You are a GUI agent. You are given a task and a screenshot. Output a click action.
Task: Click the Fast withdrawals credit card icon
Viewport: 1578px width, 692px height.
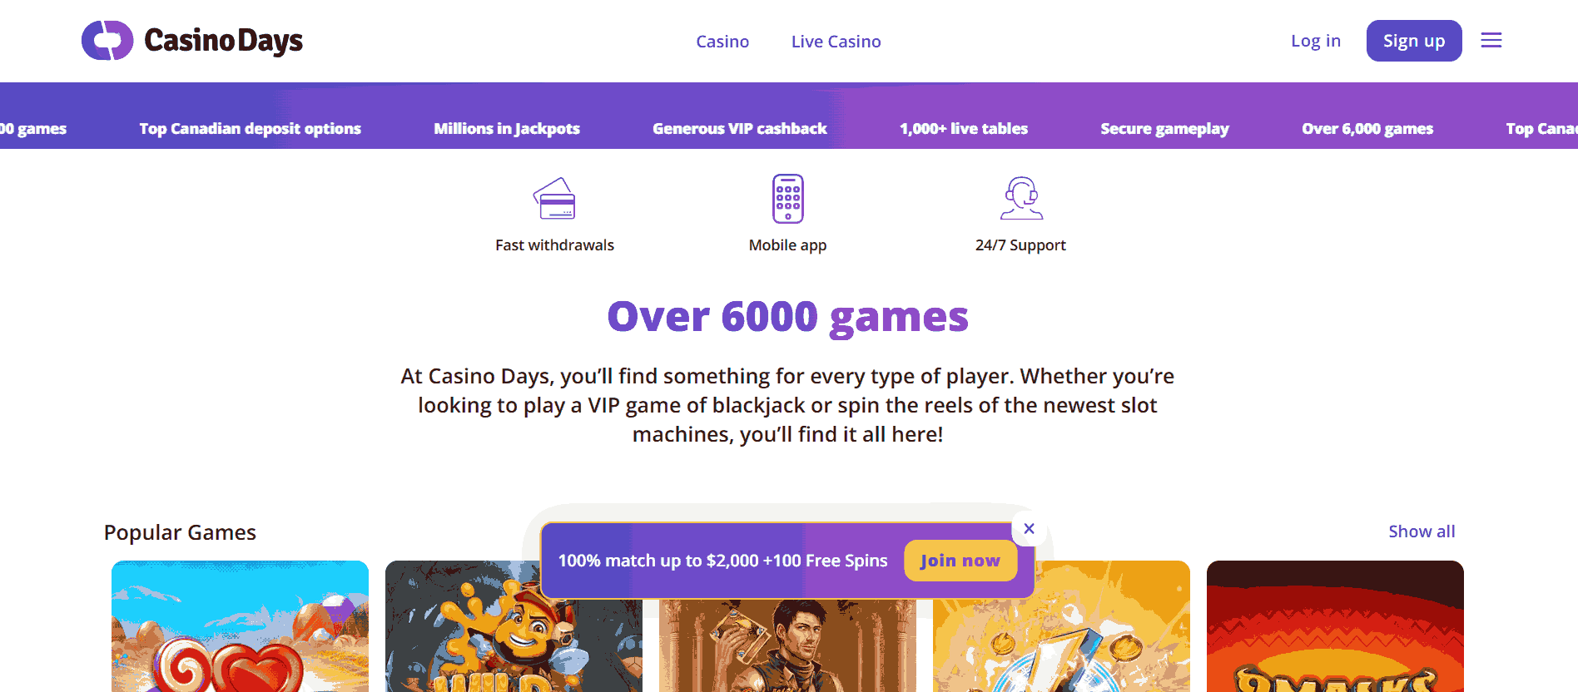[554, 199]
